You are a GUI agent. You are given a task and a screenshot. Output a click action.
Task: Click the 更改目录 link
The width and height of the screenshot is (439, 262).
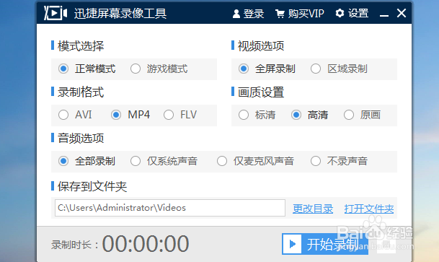[313, 209]
